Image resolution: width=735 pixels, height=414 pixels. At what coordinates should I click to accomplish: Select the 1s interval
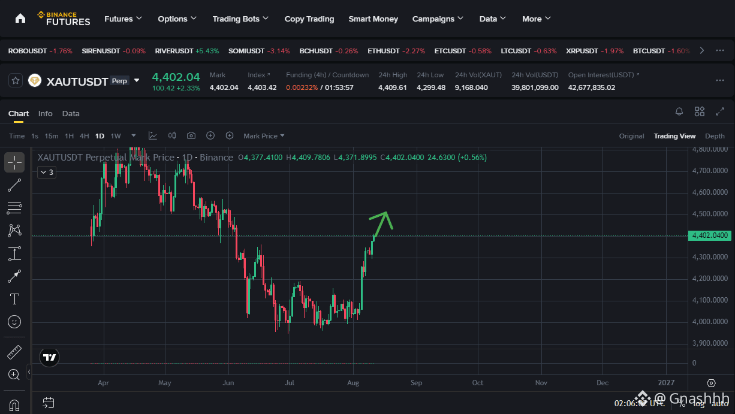pos(35,136)
